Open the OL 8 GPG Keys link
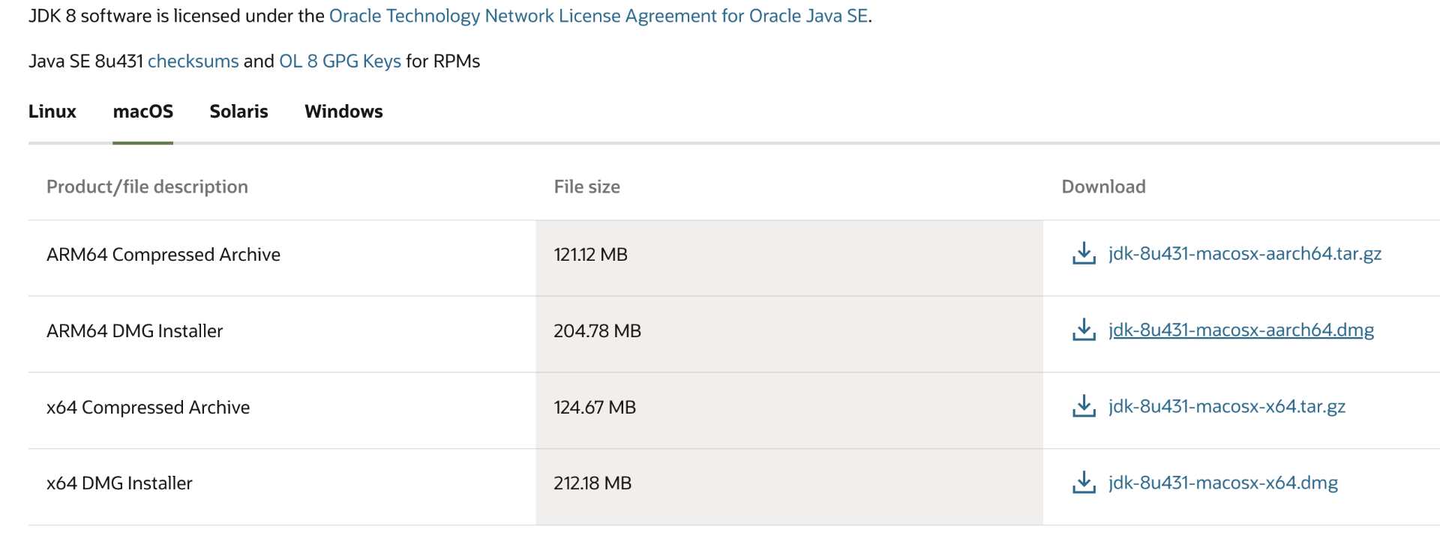Screen dimensions: 1440x550 click(340, 61)
